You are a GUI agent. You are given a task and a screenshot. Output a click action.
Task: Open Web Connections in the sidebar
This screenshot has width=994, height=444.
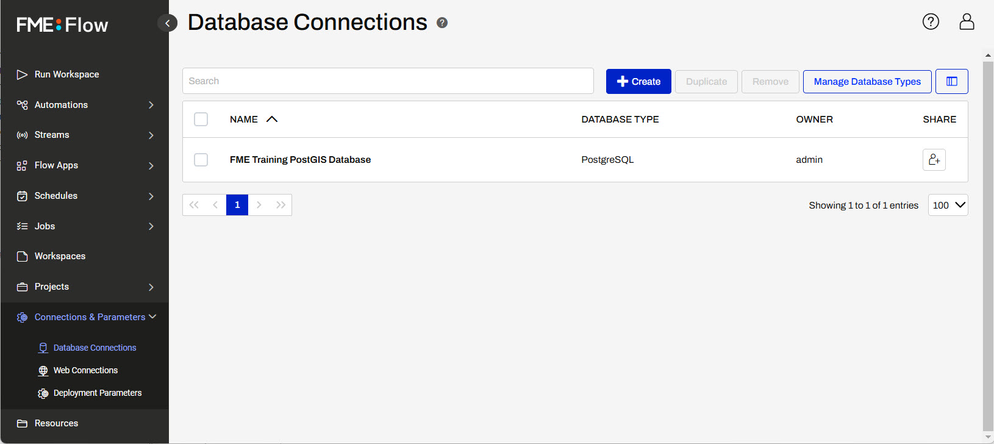click(85, 370)
